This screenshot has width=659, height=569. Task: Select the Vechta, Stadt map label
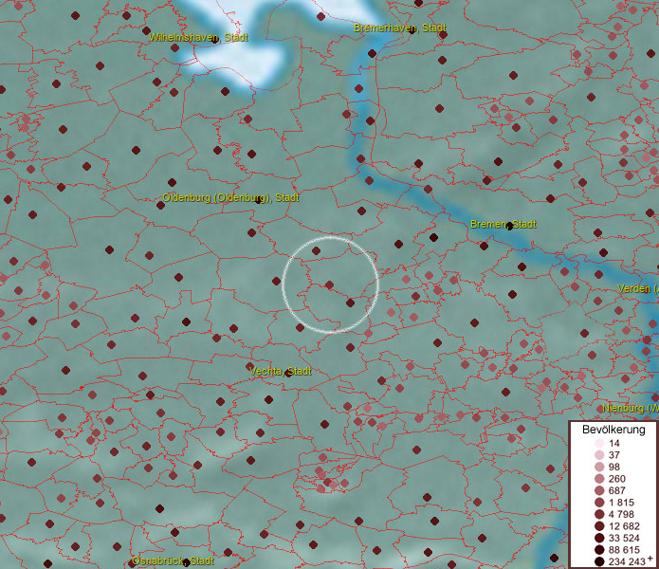[x=281, y=371]
